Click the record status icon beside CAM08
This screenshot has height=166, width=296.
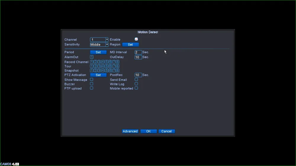click(x=17, y=164)
